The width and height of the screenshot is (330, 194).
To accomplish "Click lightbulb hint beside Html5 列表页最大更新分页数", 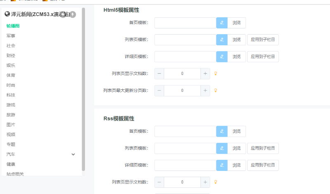I will 215,91.
